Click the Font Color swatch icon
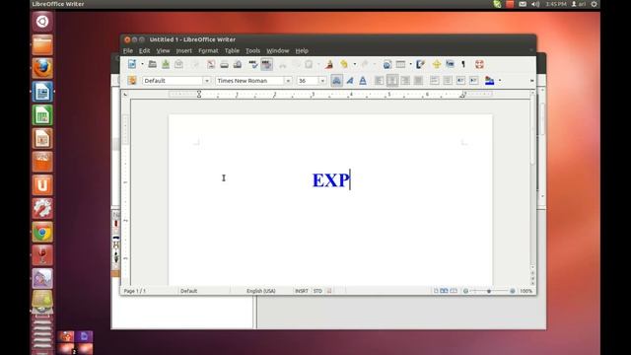This screenshot has width=631, height=355. (x=489, y=81)
